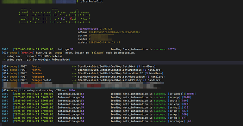This screenshot has width=243, height=126.
Task: Click the /setui route path
Action: click(x=36, y=66)
